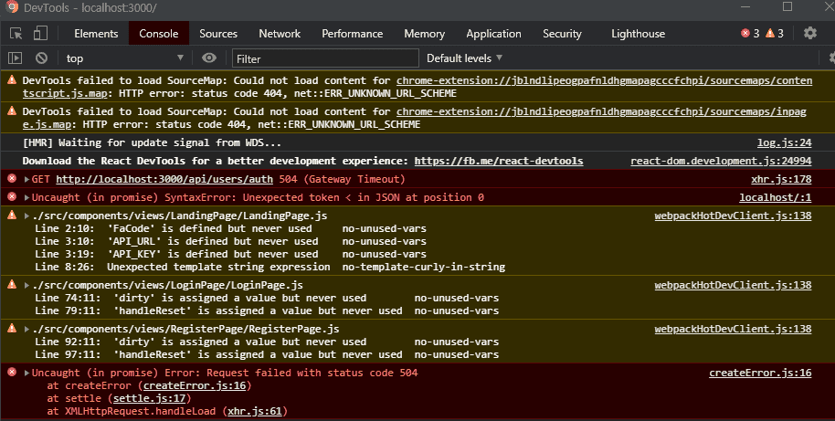Open createError.js:16 link in stack trace
The image size is (835, 421).
point(195,385)
